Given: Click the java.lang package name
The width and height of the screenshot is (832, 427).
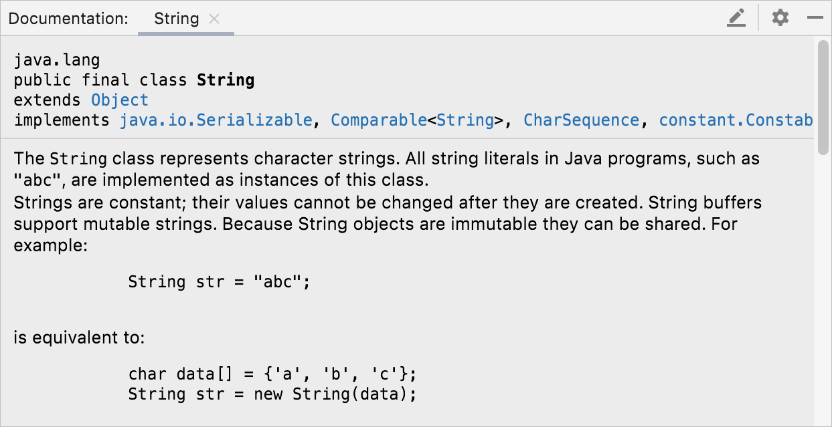Looking at the screenshot, I should (x=56, y=59).
